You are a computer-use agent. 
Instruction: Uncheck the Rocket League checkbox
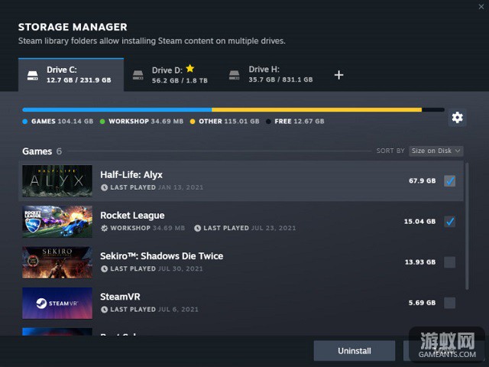[x=449, y=222]
